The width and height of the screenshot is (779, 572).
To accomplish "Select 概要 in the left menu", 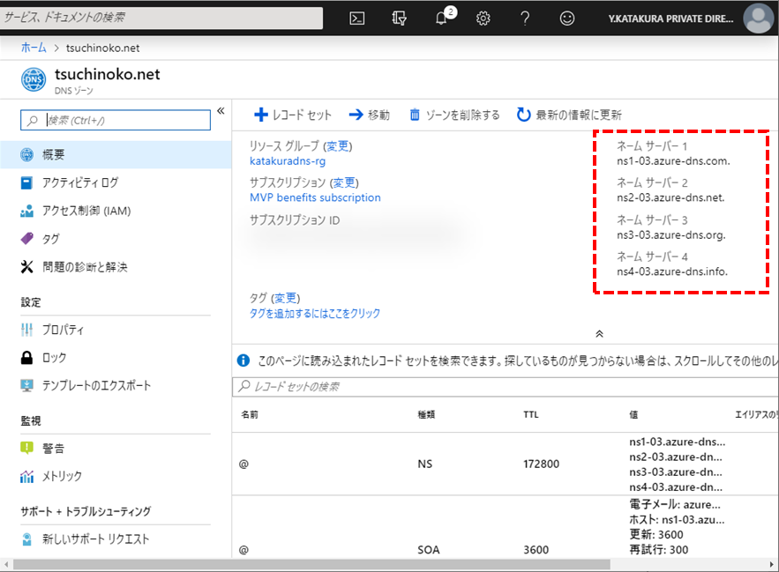I will [x=116, y=154].
